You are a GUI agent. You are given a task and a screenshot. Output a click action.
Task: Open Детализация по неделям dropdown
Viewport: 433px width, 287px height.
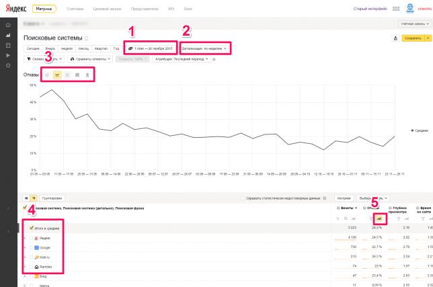[204, 48]
